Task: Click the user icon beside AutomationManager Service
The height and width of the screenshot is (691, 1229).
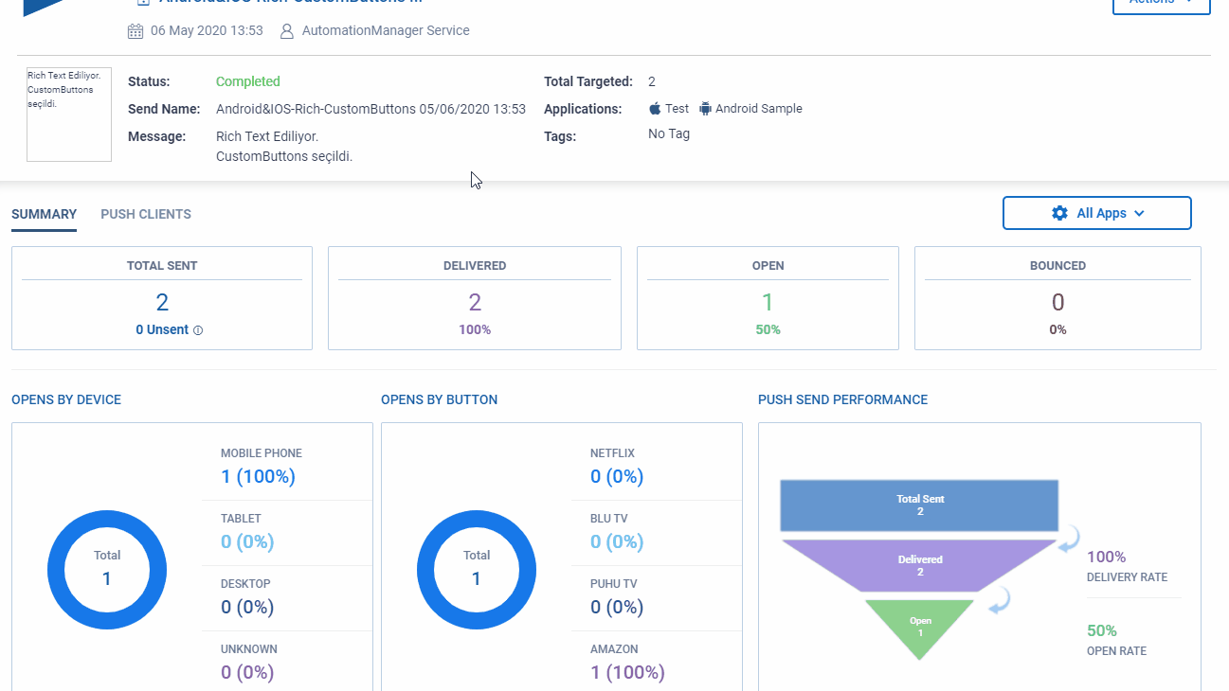Action: (287, 31)
